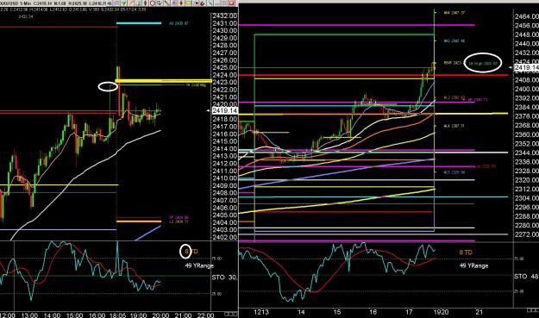Click the STO 48 stochastic value label

[526, 277]
